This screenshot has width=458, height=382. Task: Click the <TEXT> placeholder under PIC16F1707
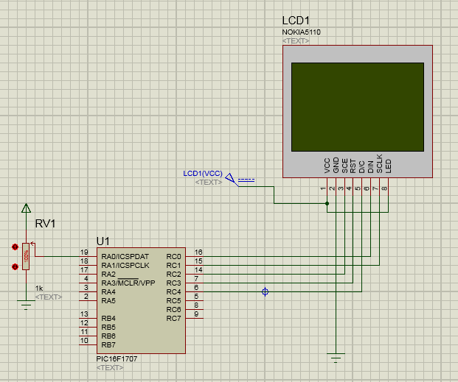point(110,368)
